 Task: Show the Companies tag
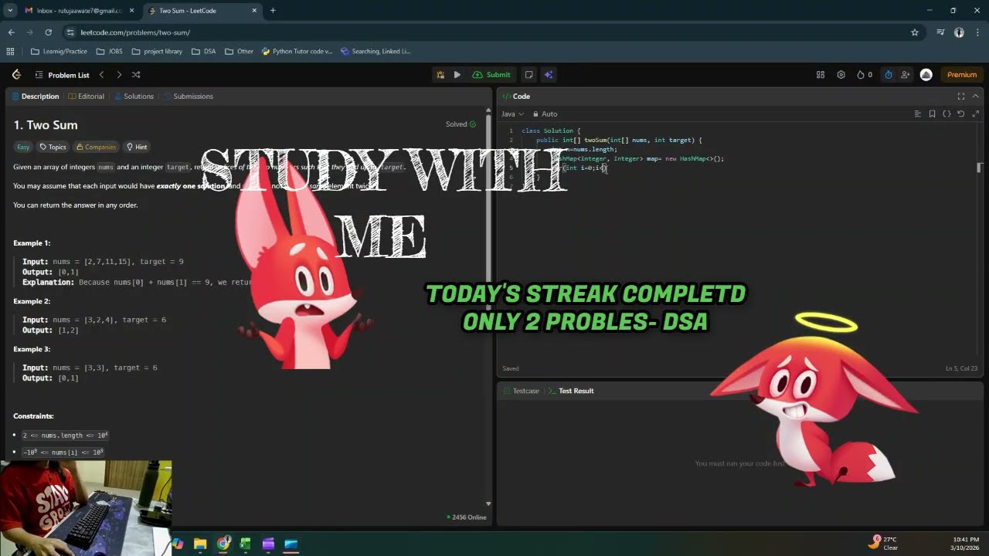coord(96,147)
